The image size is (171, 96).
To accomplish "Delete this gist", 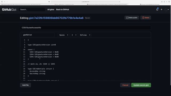I will (146, 18).
